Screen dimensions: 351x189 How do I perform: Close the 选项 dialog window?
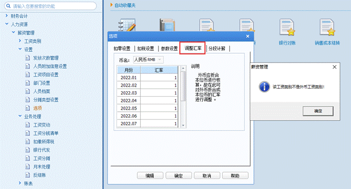tap(248, 37)
